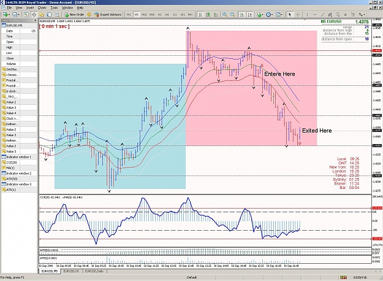Close the Data Window panel
Screen dimensions: 383x281
tap(35, 20)
